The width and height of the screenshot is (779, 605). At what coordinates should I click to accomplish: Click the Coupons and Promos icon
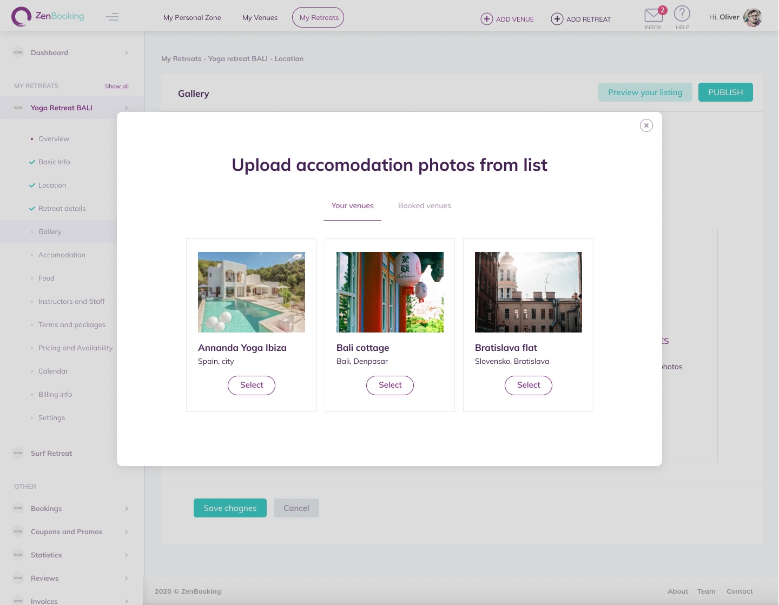pos(18,531)
